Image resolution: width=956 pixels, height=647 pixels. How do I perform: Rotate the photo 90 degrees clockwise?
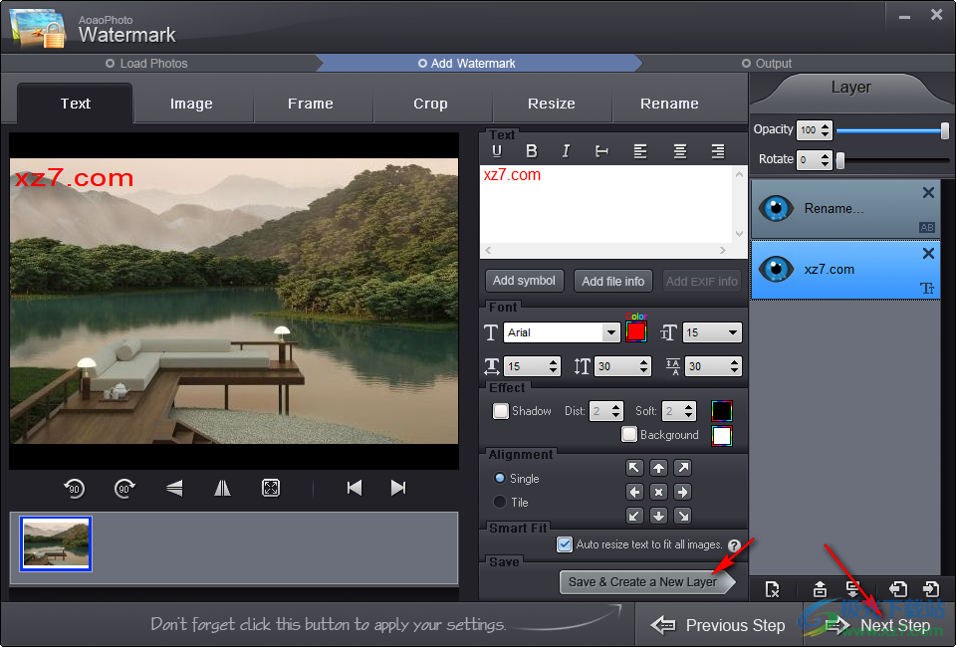(x=124, y=488)
